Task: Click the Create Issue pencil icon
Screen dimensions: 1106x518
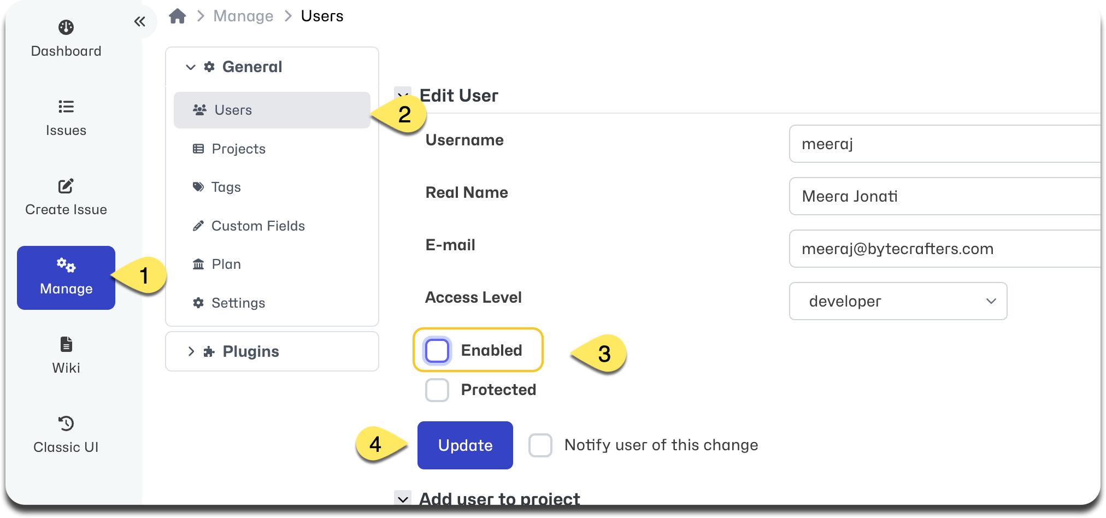Action: tap(66, 186)
